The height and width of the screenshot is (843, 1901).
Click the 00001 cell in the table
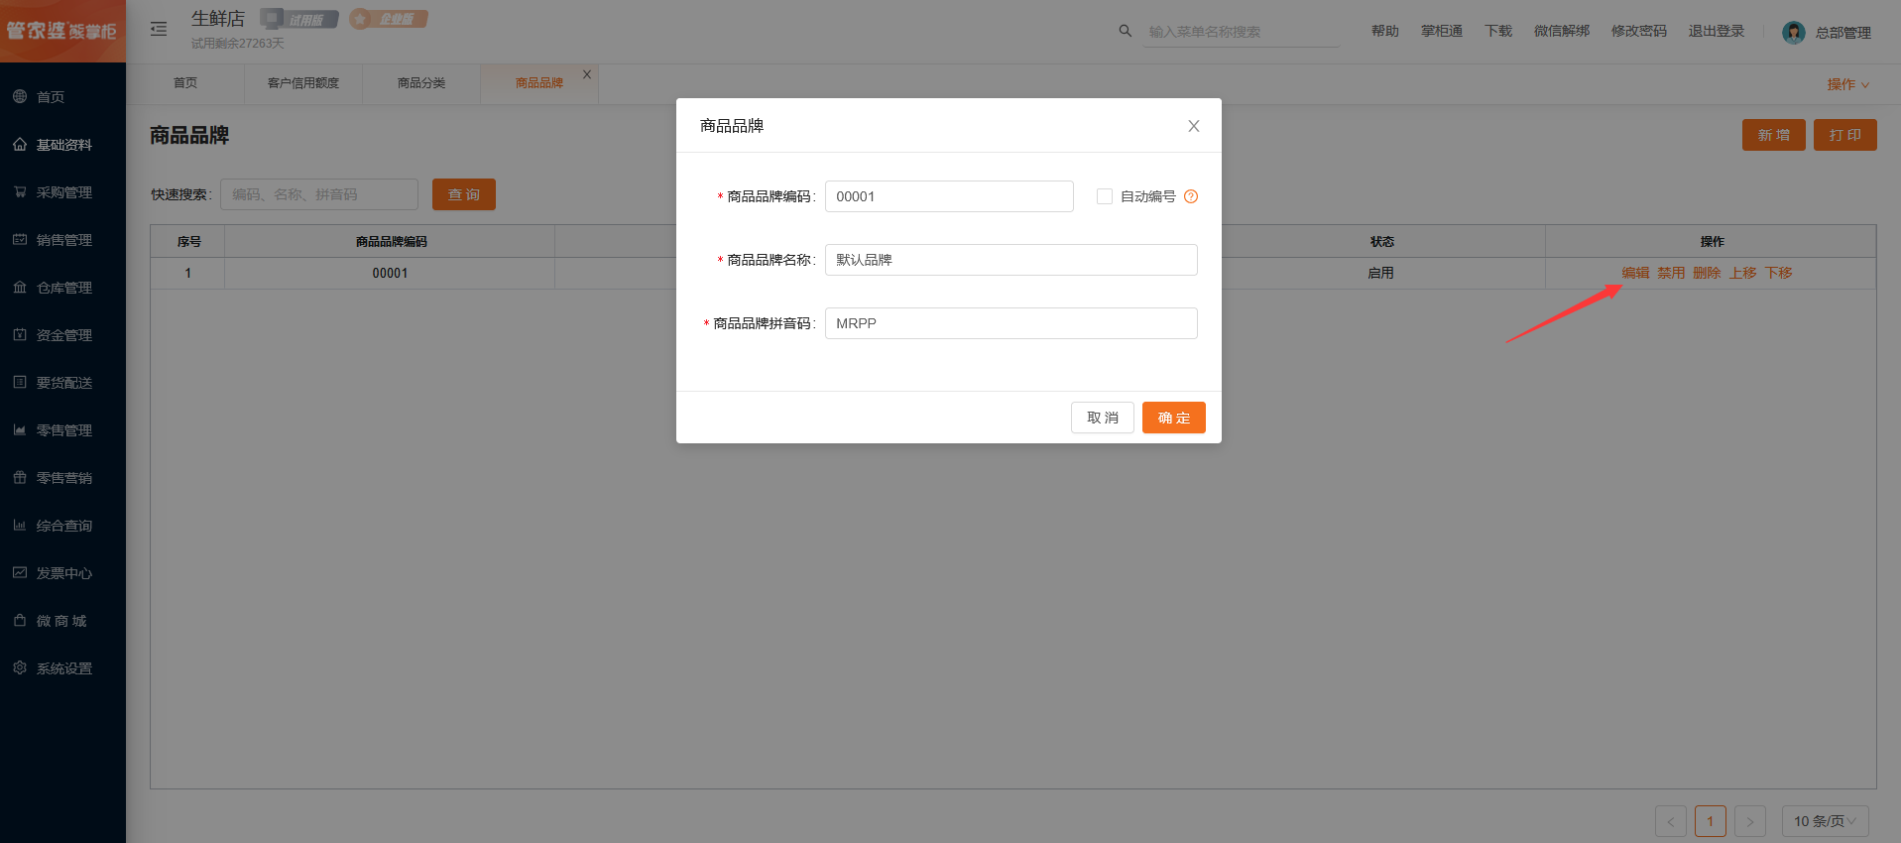[390, 273]
